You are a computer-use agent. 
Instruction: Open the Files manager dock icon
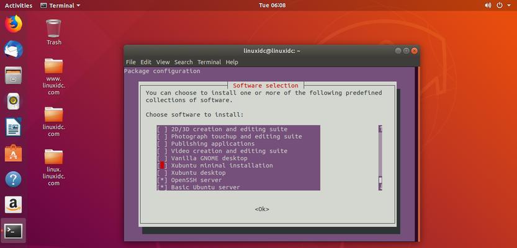click(x=13, y=75)
